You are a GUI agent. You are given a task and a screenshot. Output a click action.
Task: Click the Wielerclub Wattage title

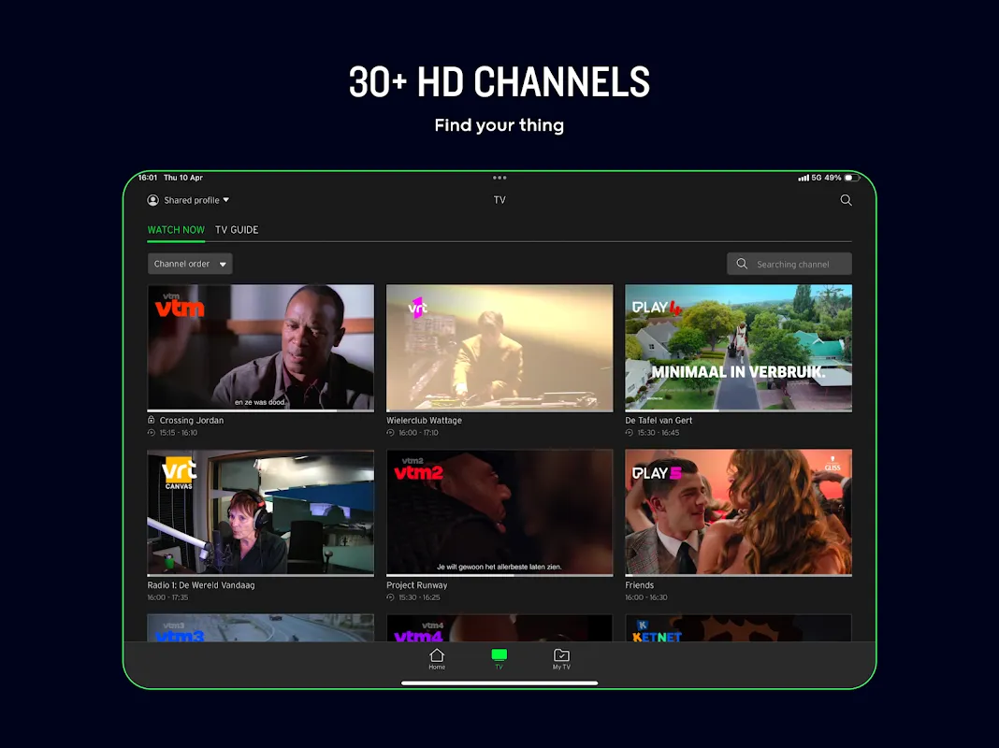pos(424,420)
